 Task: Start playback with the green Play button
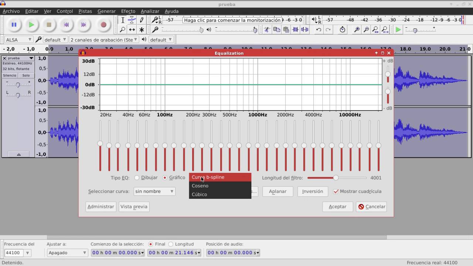[31, 25]
